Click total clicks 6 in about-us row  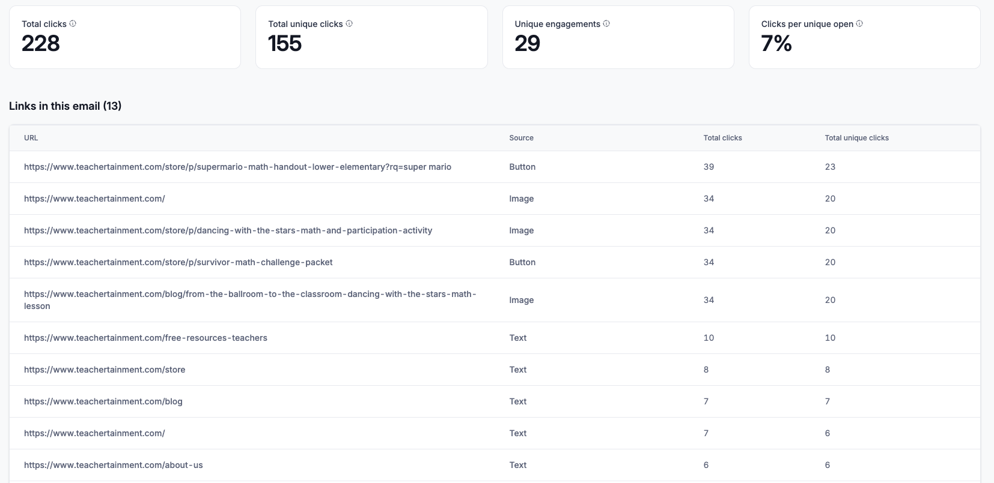706,465
